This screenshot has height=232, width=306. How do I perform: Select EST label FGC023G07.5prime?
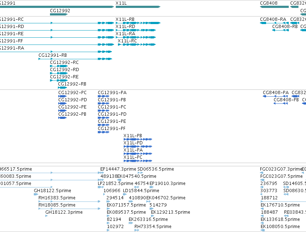[282, 176]
